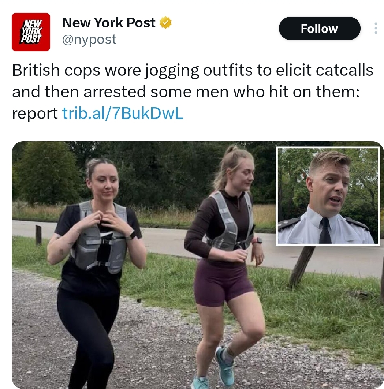Click the @nypost handle
The width and height of the screenshot is (384, 389).
[89, 39]
